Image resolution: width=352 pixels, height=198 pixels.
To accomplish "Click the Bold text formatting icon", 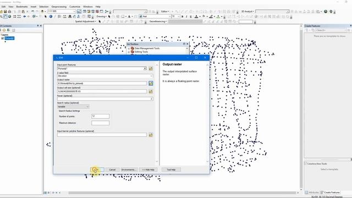I will tap(182, 16).
